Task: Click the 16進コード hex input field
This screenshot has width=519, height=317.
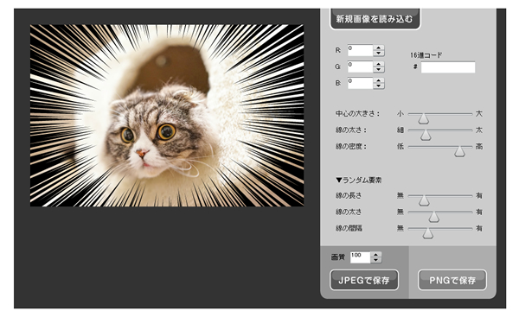Action: pos(448,67)
